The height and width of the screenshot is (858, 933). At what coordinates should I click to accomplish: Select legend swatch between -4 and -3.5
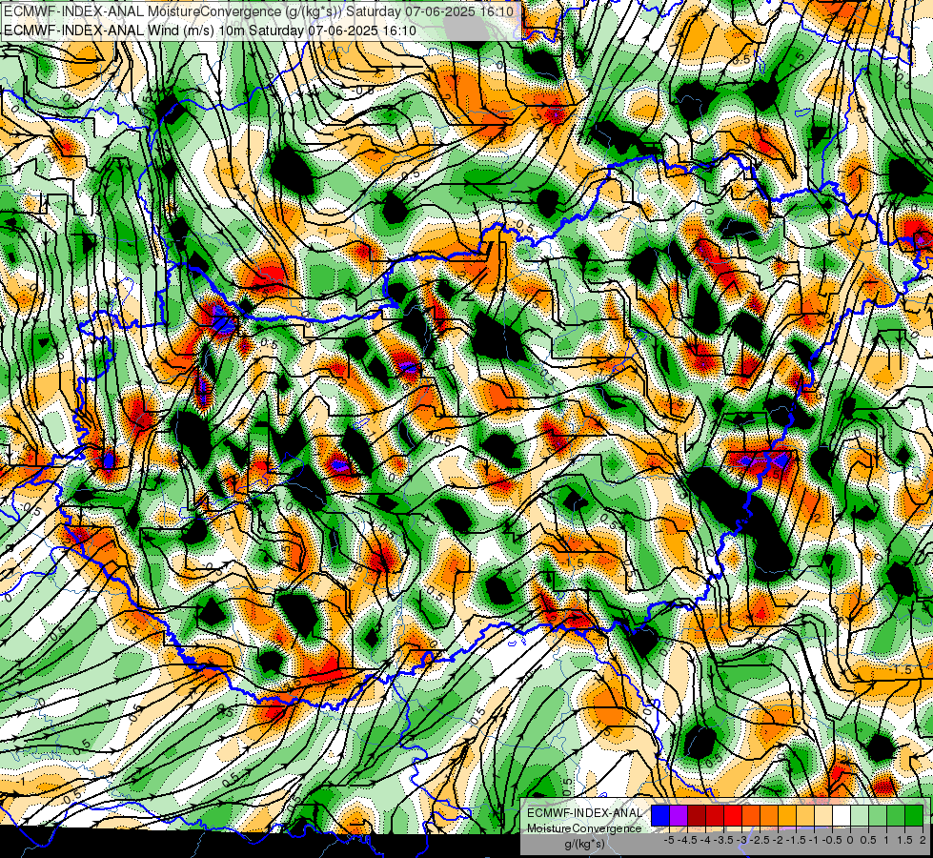pos(715,815)
